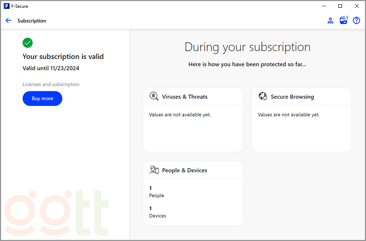
Task: Click the Viruses & Threats magnifier icon
Action: coord(154,97)
